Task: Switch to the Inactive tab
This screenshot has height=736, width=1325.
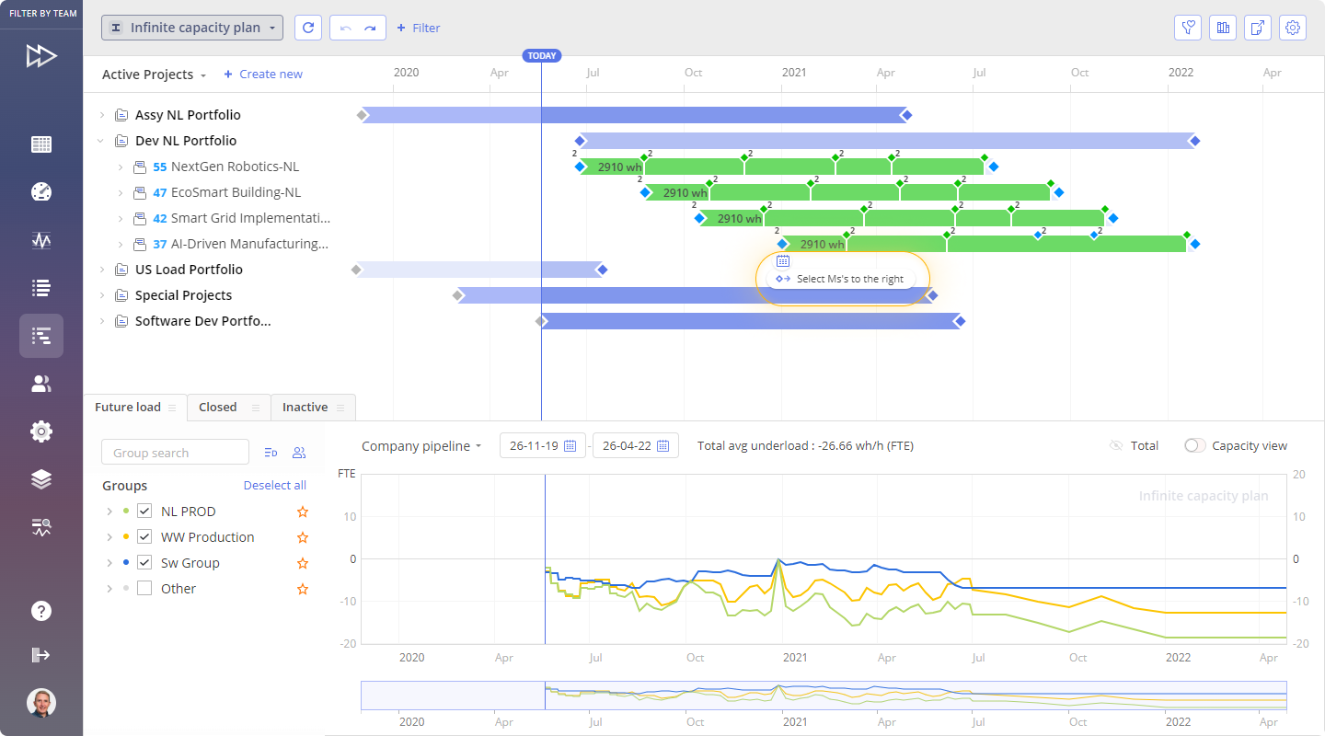Action: tap(305, 408)
